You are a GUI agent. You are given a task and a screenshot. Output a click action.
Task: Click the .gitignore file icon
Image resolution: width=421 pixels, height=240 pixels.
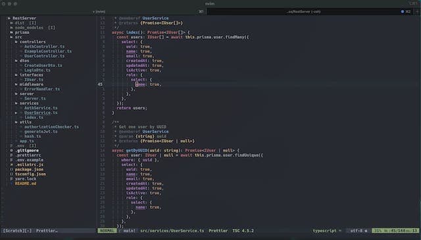pos(12,151)
